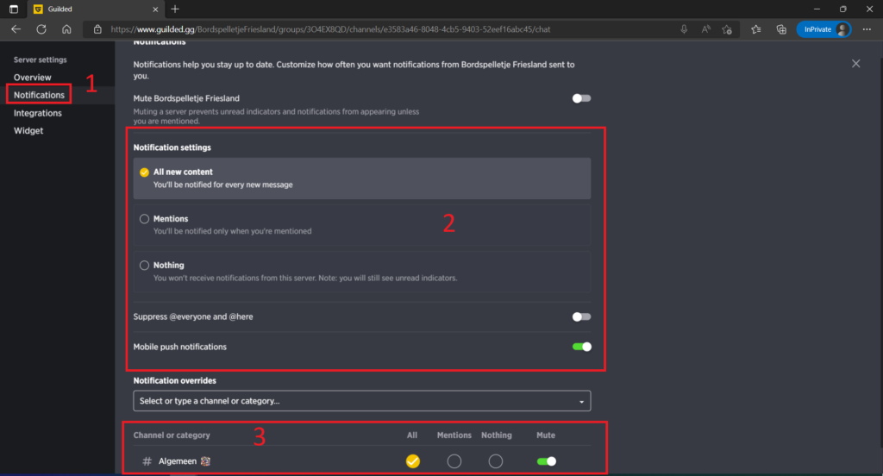Screen dimensions: 883x476
Task: Minimize the browser window
Action: [817, 9]
